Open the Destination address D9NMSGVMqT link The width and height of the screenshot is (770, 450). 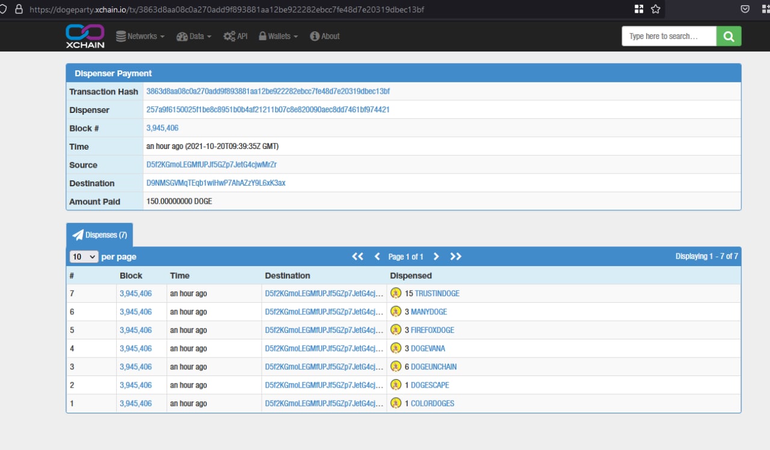pyautogui.click(x=216, y=183)
